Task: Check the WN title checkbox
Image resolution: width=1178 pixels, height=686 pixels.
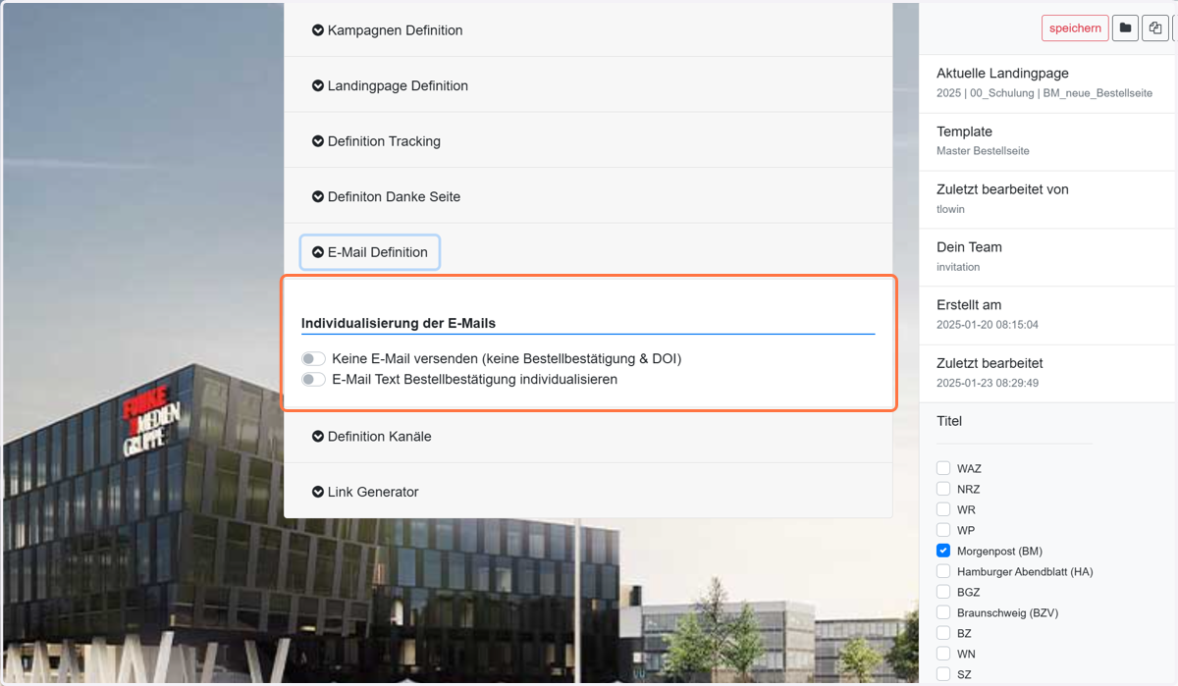Action: point(943,654)
